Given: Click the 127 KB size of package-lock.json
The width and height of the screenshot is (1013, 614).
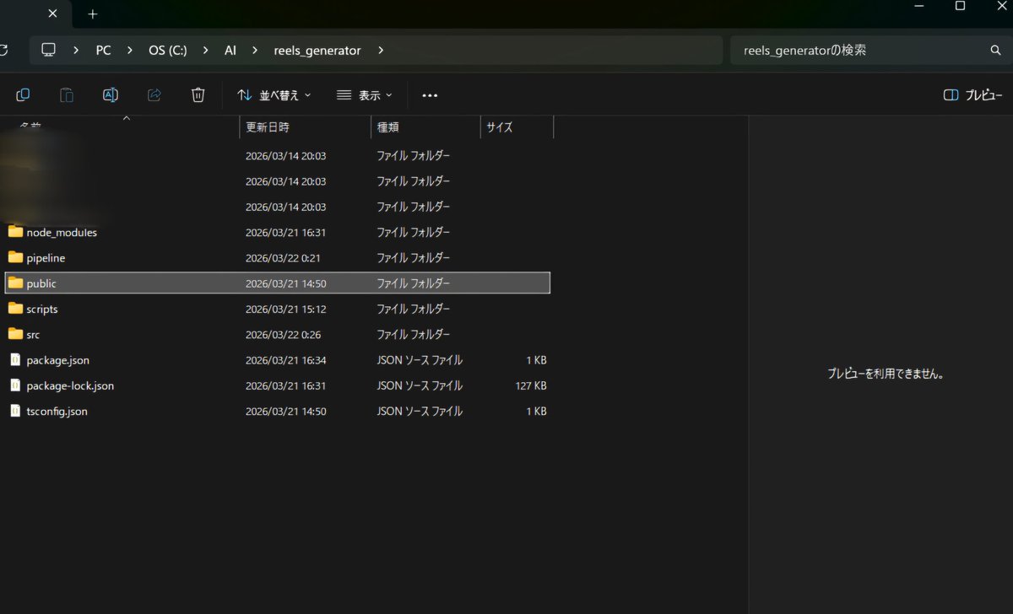Looking at the screenshot, I should (530, 385).
